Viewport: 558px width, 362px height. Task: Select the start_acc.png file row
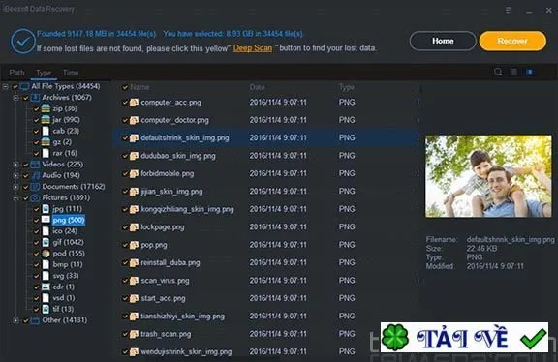265,298
